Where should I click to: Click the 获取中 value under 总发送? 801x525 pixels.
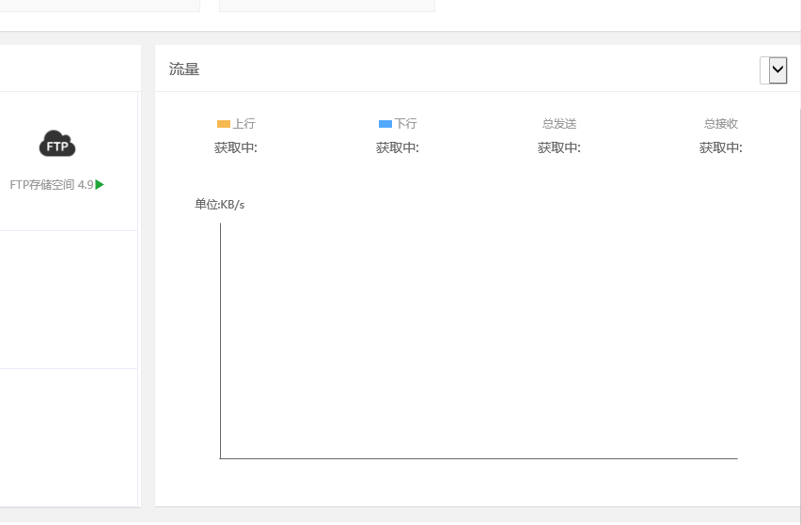coord(558,148)
